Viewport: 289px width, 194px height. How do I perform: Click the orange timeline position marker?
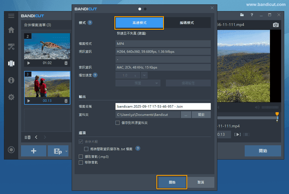click(277, 114)
